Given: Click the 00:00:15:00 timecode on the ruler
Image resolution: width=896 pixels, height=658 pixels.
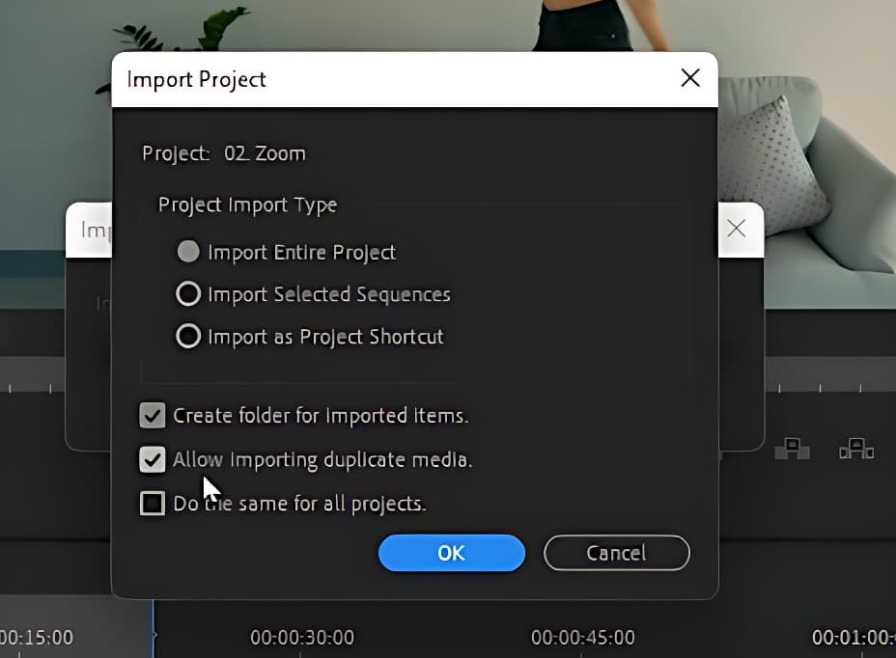Looking at the screenshot, I should (x=37, y=637).
